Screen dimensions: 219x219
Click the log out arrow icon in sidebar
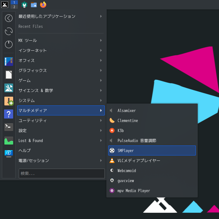click(9, 18)
